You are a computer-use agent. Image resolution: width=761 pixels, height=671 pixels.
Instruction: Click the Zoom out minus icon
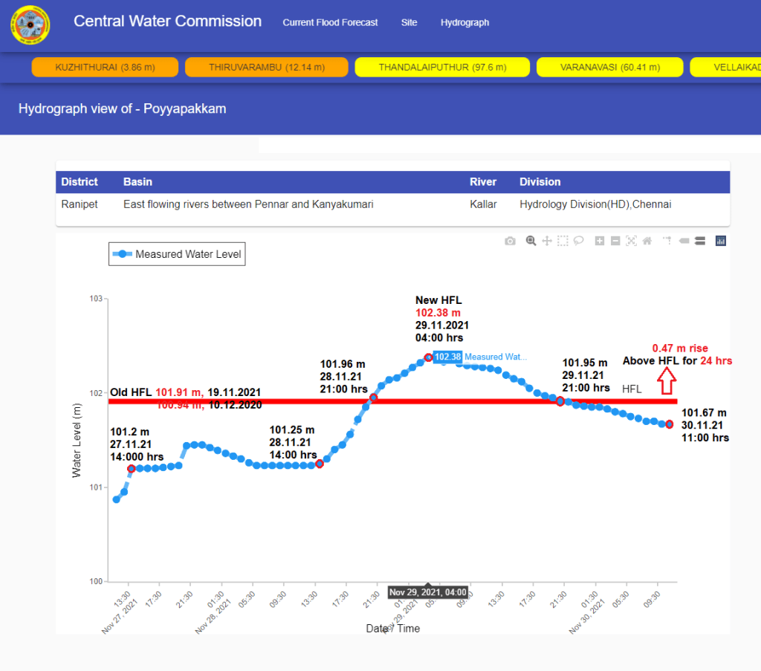615,241
